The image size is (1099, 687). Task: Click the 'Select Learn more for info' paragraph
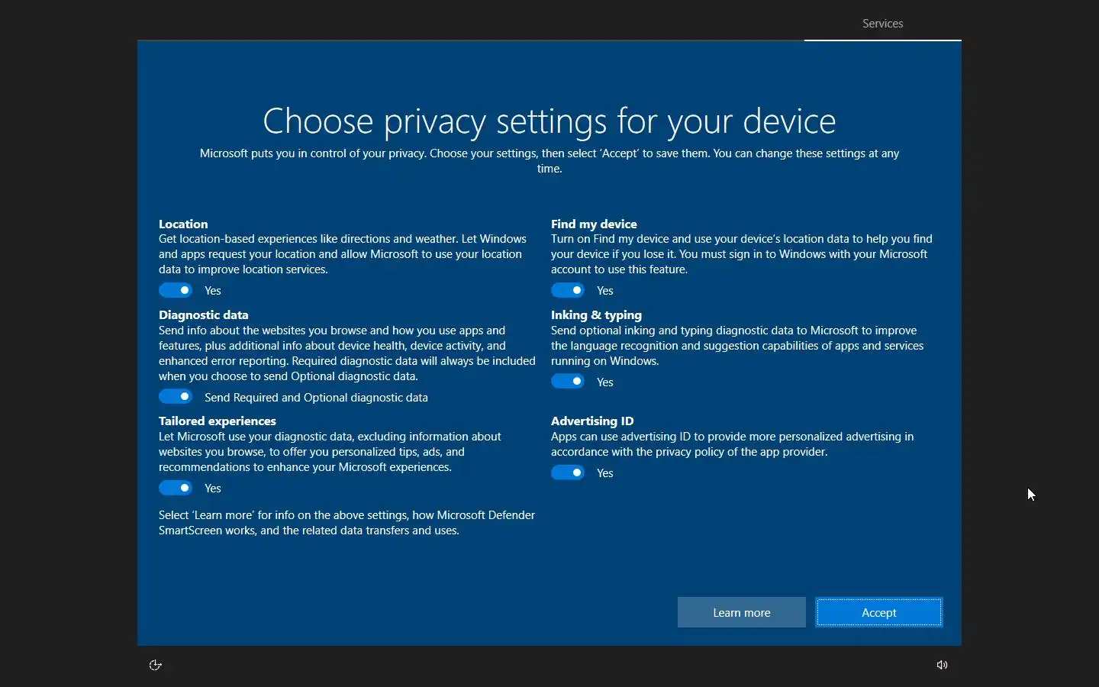point(346,523)
